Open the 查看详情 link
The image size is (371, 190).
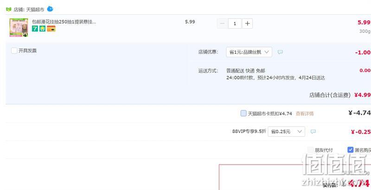tap(305, 114)
